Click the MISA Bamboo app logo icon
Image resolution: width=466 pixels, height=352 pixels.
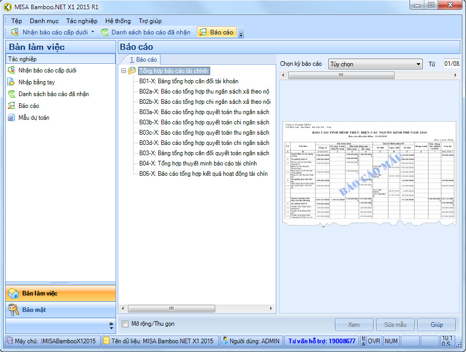point(8,7)
